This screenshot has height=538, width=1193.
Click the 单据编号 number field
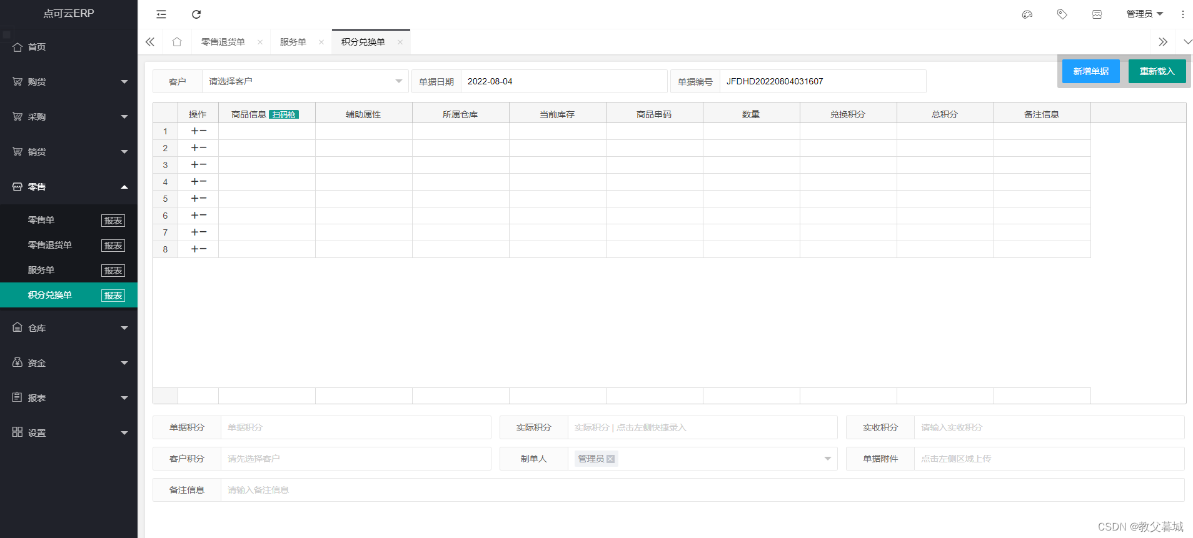[x=823, y=81]
